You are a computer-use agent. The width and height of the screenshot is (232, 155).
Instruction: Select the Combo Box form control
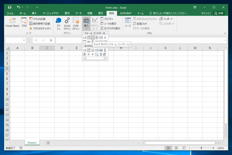pyautogui.click(x=89, y=37)
